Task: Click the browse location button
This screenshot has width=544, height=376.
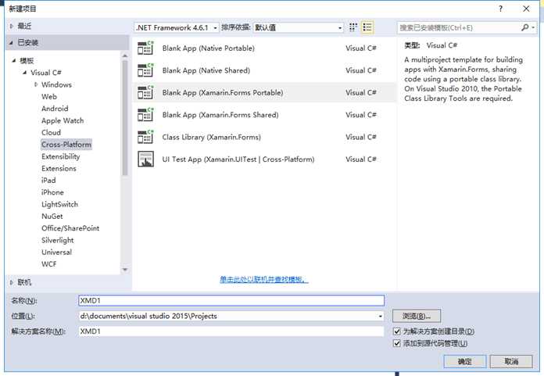Action: click(x=417, y=316)
